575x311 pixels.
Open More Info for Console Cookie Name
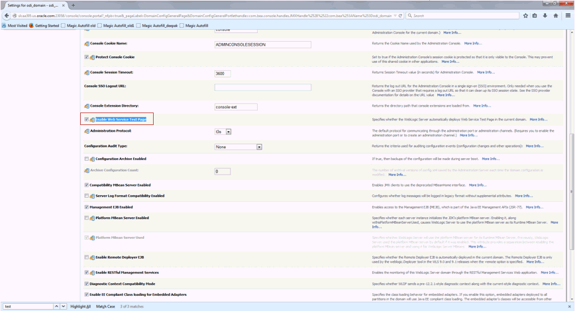tap(473, 43)
